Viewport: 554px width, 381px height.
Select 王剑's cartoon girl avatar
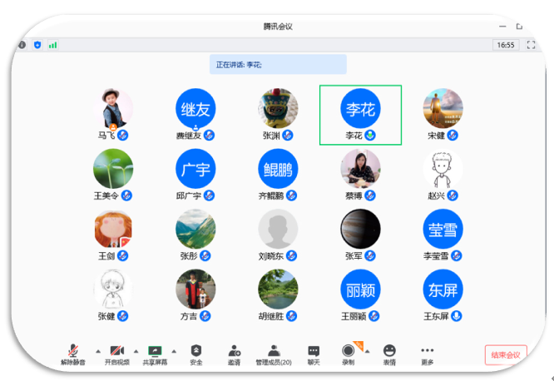tap(113, 229)
